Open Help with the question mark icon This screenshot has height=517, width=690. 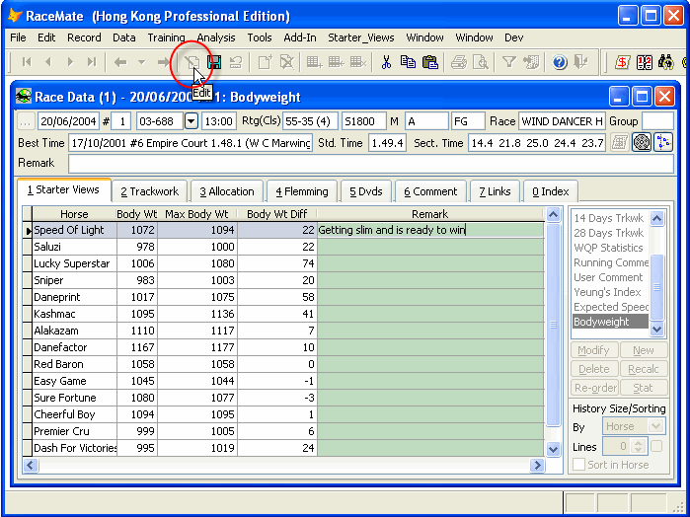click(x=560, y=62)
